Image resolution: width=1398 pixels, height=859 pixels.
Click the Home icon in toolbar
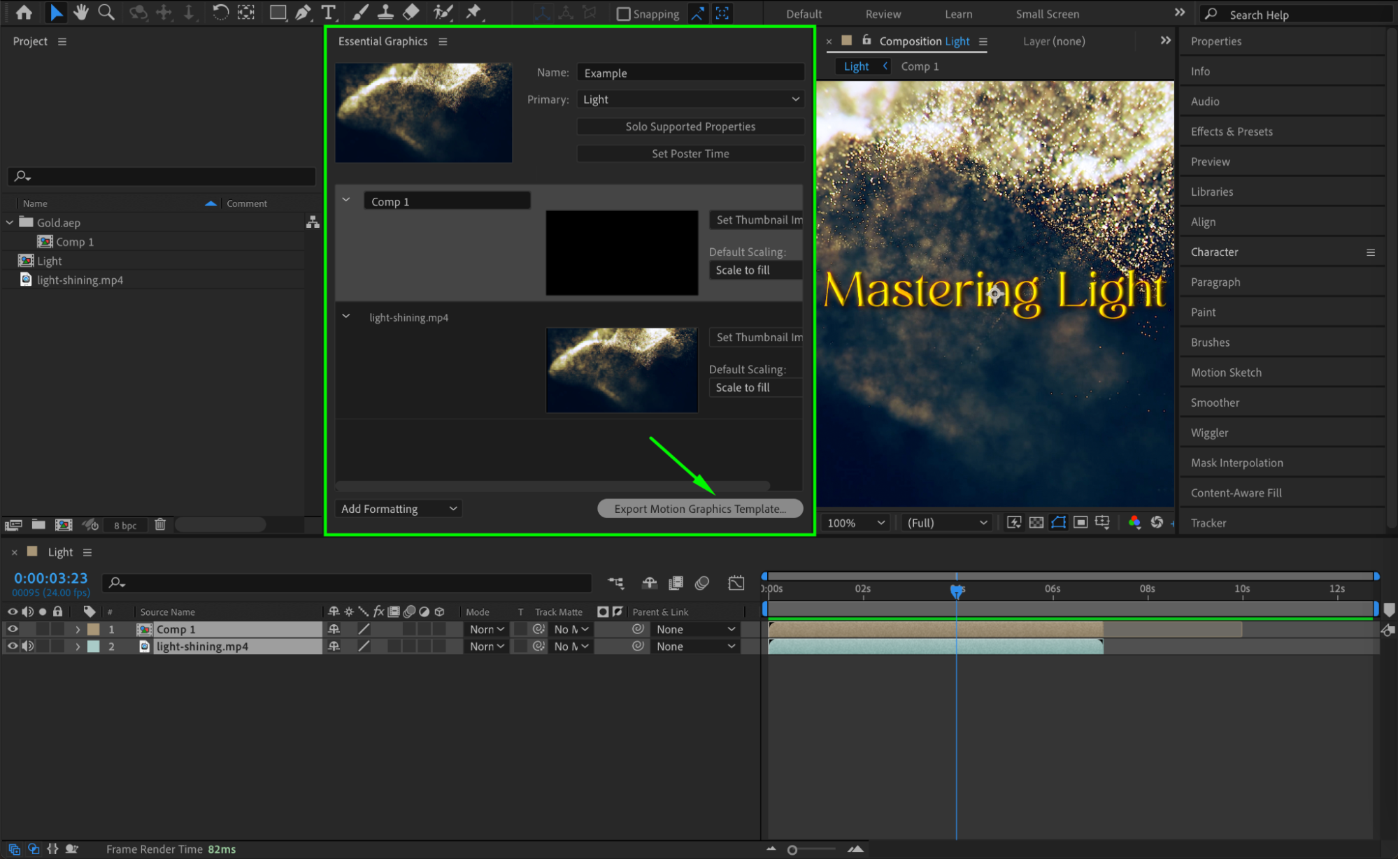pos(24,12)
